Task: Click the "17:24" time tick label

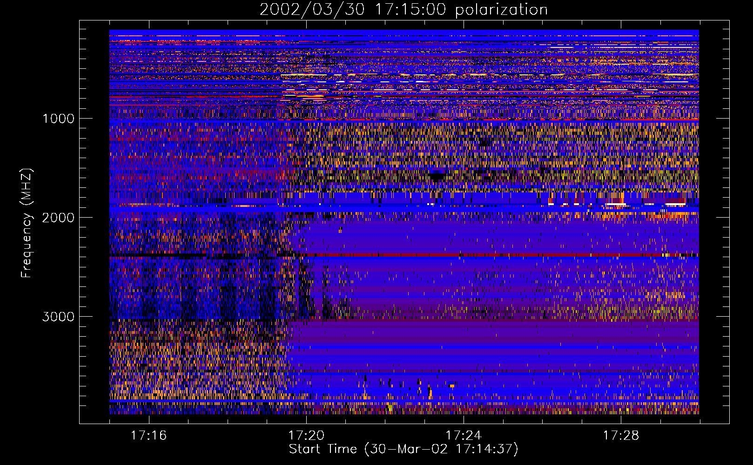Action: (464, 436)
